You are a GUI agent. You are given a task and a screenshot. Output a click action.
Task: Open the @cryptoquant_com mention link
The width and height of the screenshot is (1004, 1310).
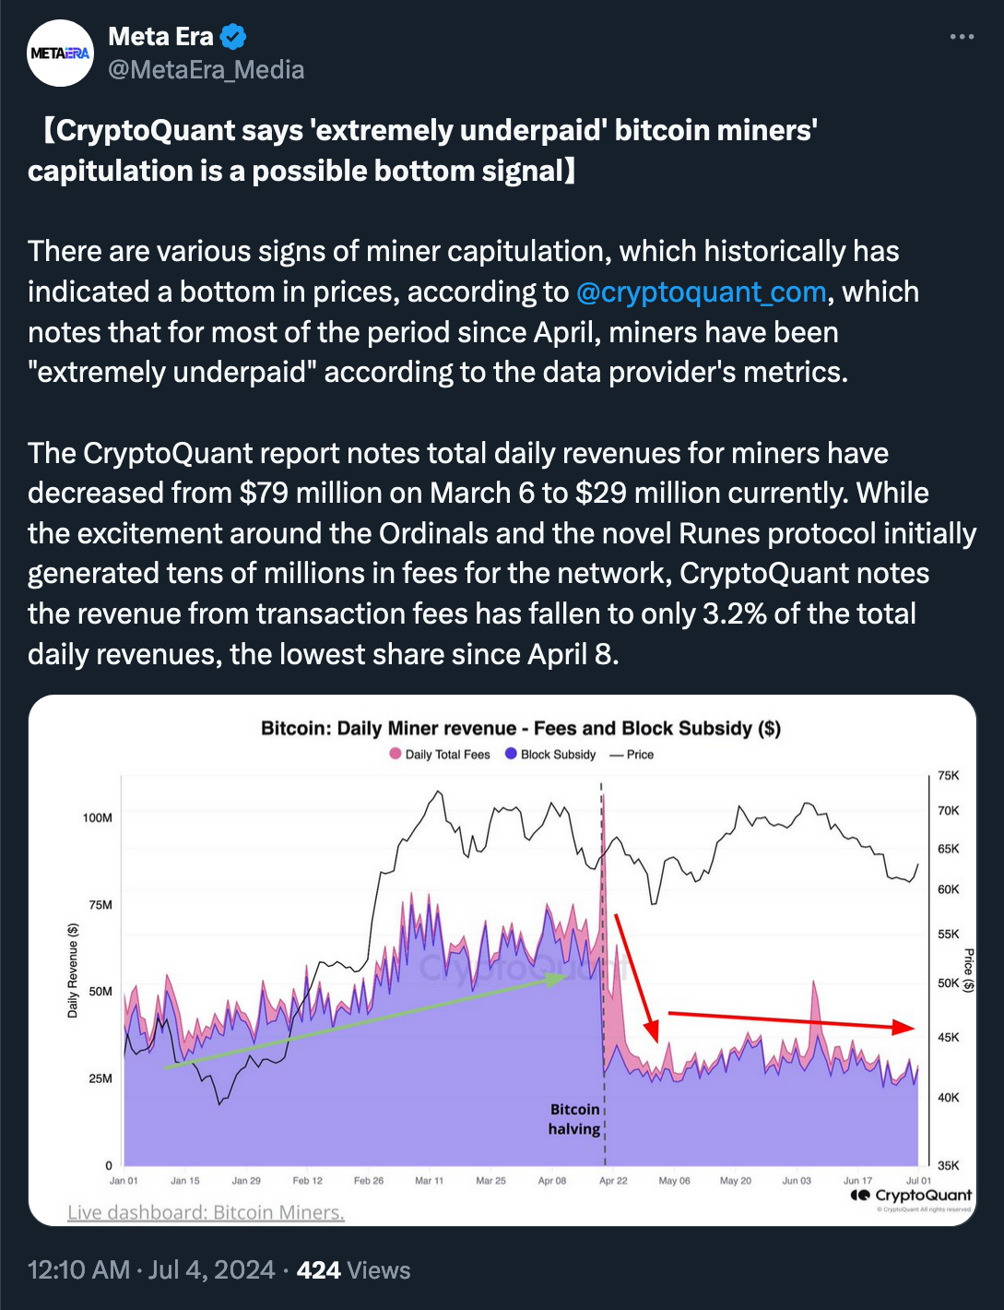[x=701, y=292]
